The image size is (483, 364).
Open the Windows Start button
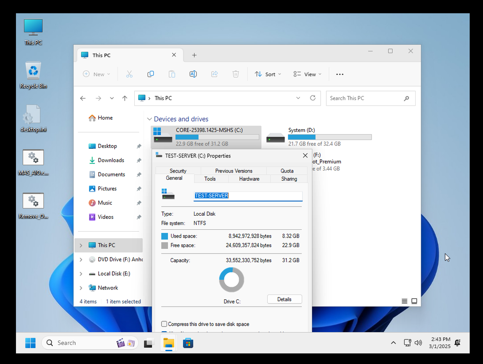click(30, 343)
